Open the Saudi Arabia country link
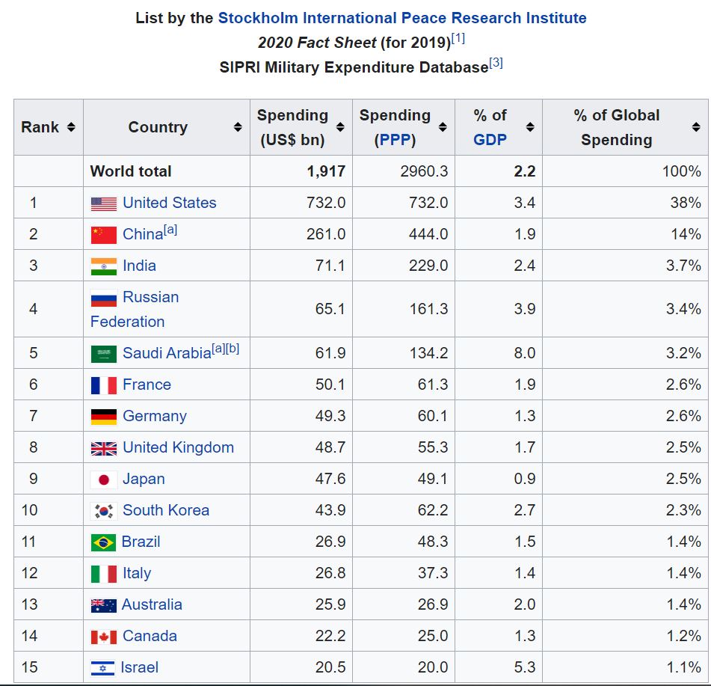 coord(167,353)
